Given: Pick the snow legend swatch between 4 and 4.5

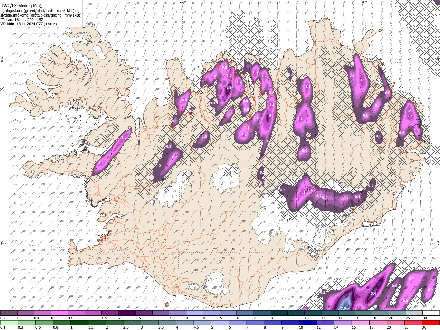Looking at the screenshot, I should [x=195, y=313].
